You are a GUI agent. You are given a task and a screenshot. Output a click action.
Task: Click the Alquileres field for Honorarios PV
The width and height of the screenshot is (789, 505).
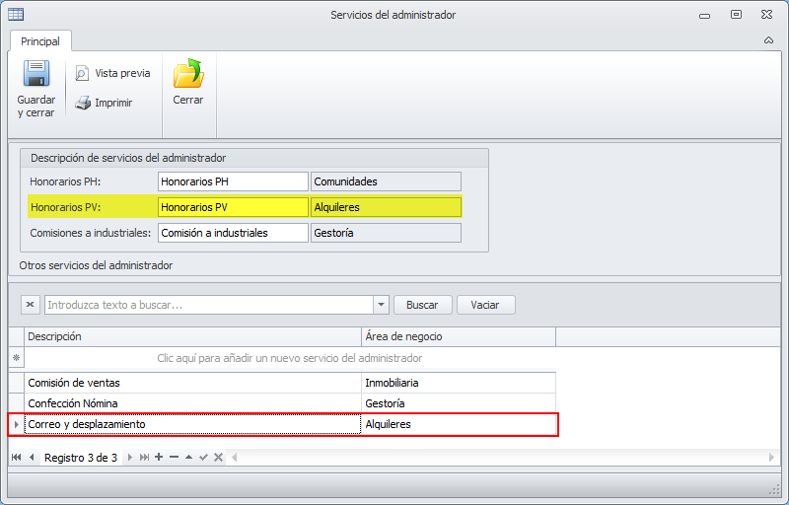point(386,207)
